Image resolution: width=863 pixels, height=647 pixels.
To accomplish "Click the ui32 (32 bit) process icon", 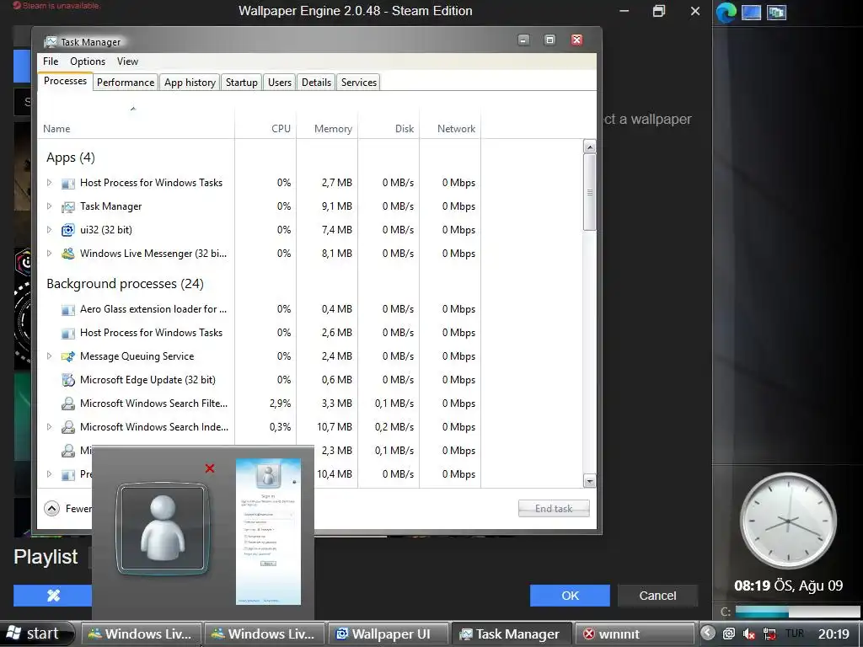I will pyautogui.click(x=67, y=230).
